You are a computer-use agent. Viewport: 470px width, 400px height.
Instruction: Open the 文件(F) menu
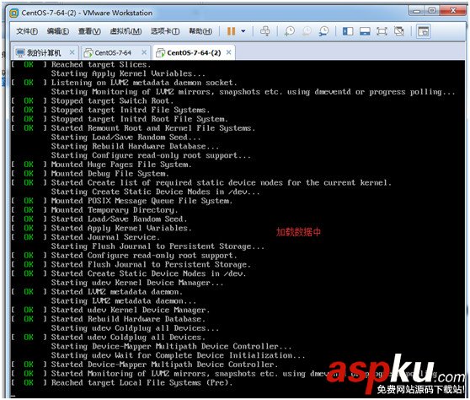[27, 31]
